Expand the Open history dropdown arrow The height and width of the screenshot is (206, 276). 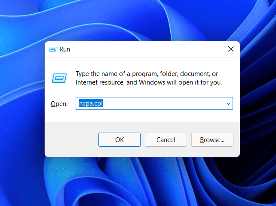(228, 103)
